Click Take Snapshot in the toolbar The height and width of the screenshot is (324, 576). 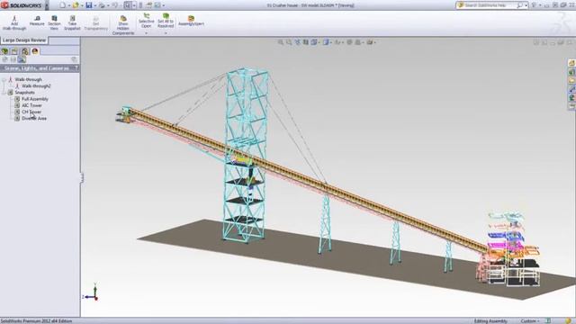(x=72, y=22)
